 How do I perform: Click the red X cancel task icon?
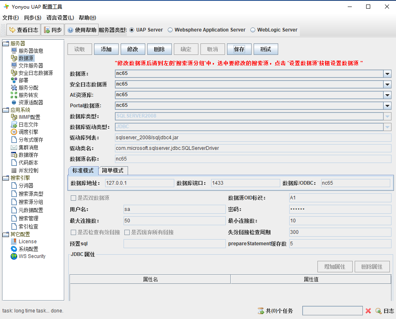click(x=368, y=311)
